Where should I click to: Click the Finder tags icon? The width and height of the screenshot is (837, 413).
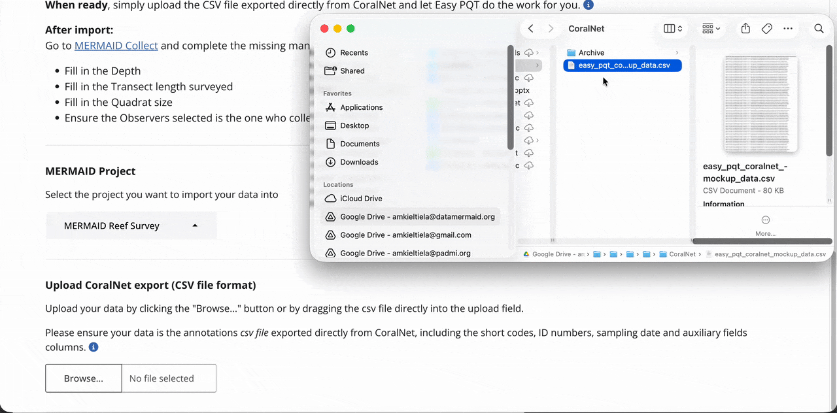point(767,29)
